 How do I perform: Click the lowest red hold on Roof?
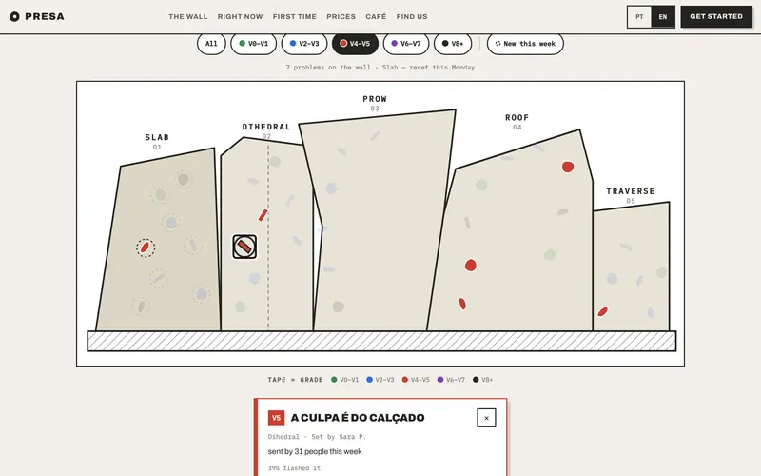[462, 304]
